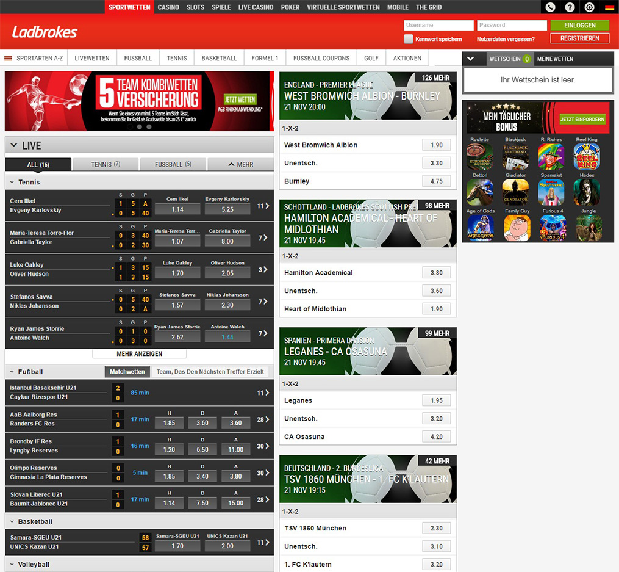Screen dimensions: 619x572
Task: Launch the Spamalot slot game
Action: (551, 192)
